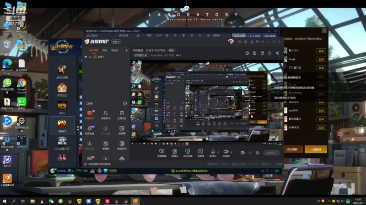366x205 pixels.
Task: Add 多媒体 multimedia source
Action: click(x=200, y=153)
